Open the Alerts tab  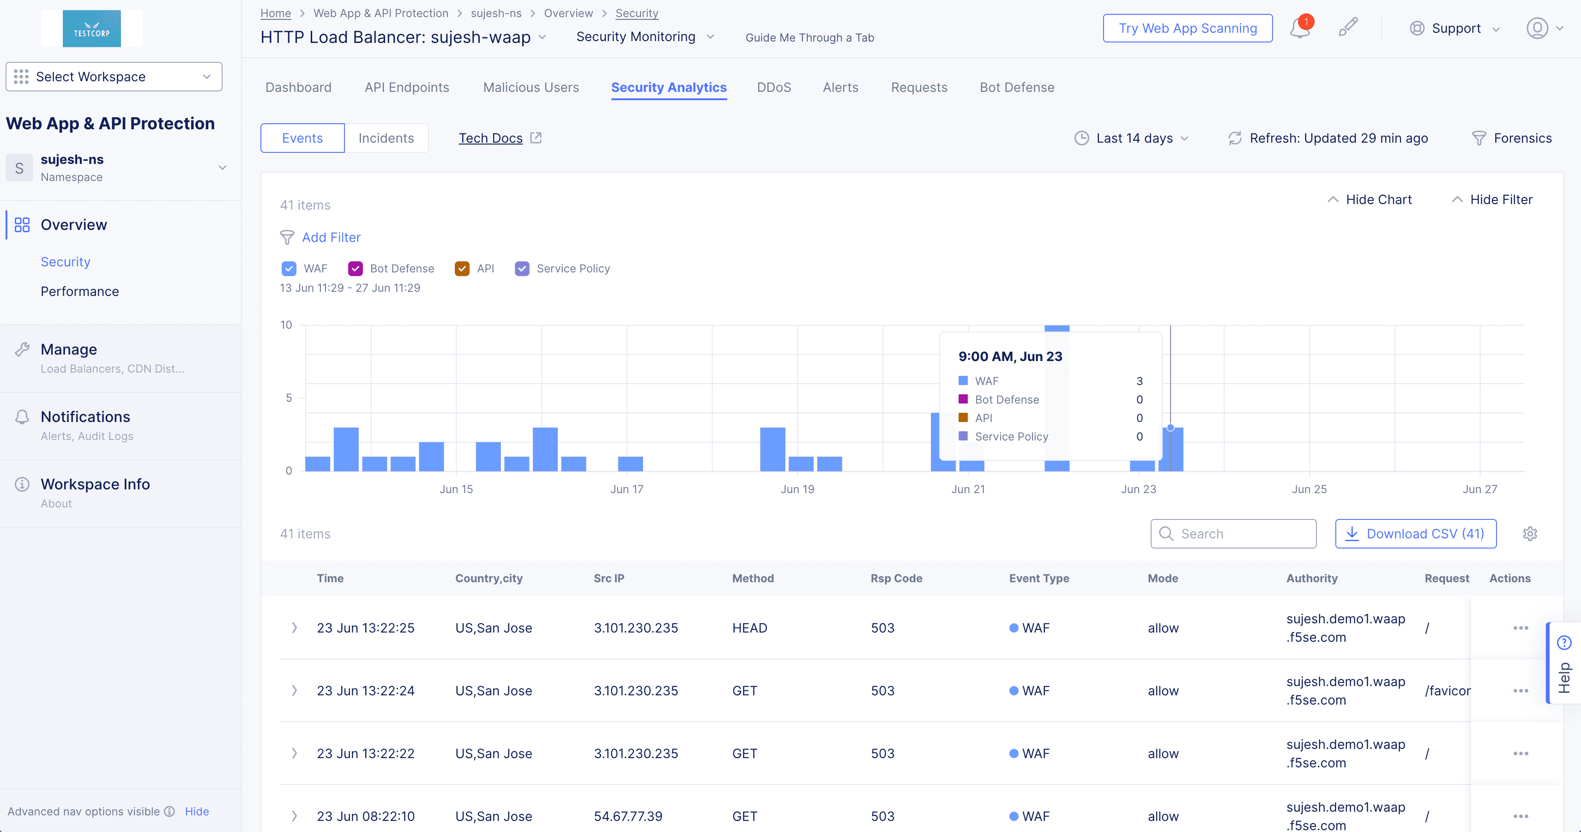pyautogui.click(x=840, y=87)
